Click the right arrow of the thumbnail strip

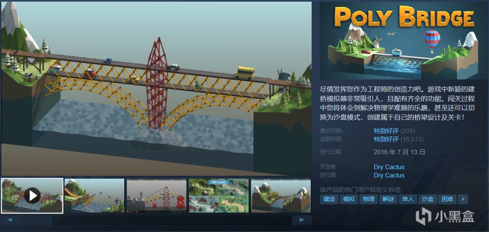click(302, 220)
